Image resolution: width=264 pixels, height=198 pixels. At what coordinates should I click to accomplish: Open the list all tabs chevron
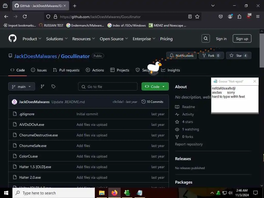click(213, 6)
